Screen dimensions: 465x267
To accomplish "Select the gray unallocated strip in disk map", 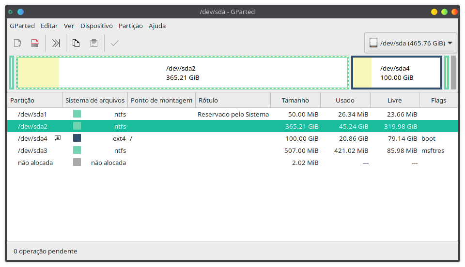I will click(x=453, y=73).
